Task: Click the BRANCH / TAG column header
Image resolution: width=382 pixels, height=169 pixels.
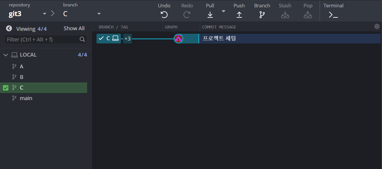Action: [x=114, y=27]
